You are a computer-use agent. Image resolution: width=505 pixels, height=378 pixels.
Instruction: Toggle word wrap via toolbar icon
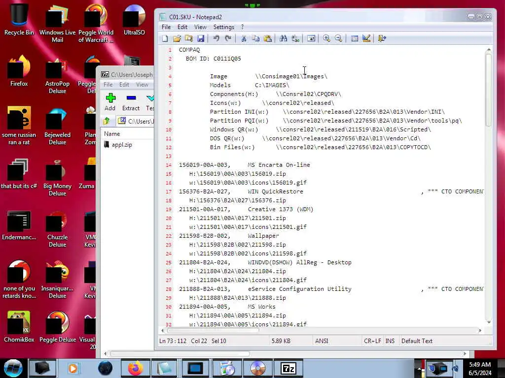point(311,38)
